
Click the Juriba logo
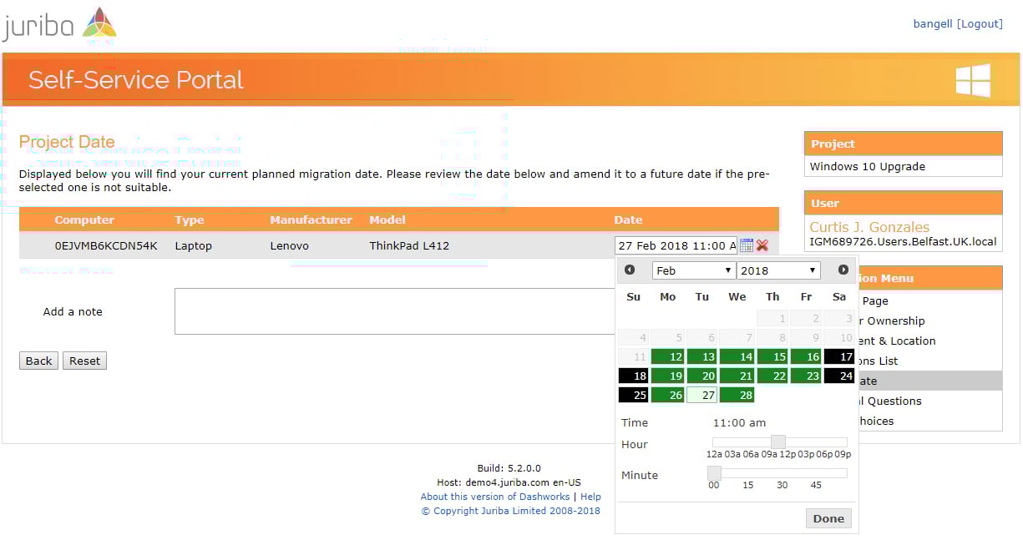pyautogui.click(x=59, y=25)
